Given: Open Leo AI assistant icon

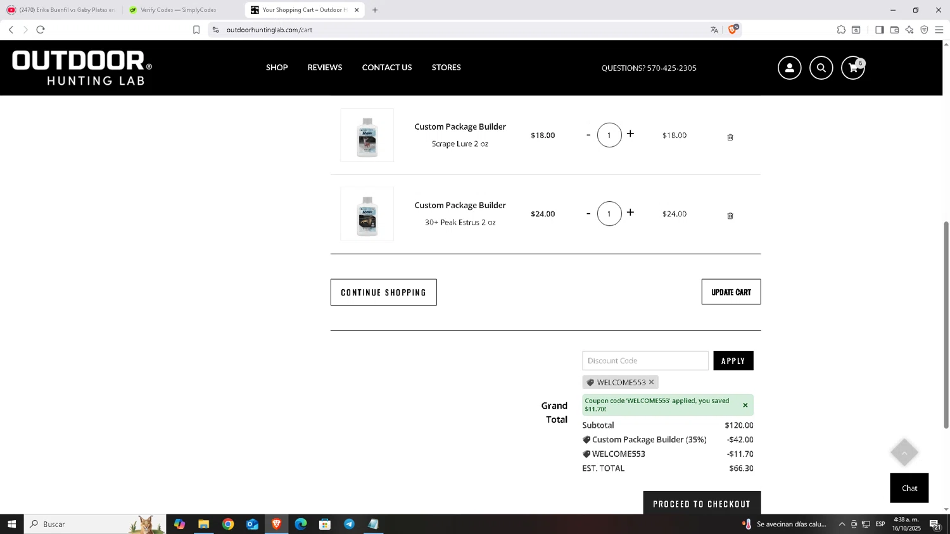Looking at the screenshot, I should click(x=909, y=30).
